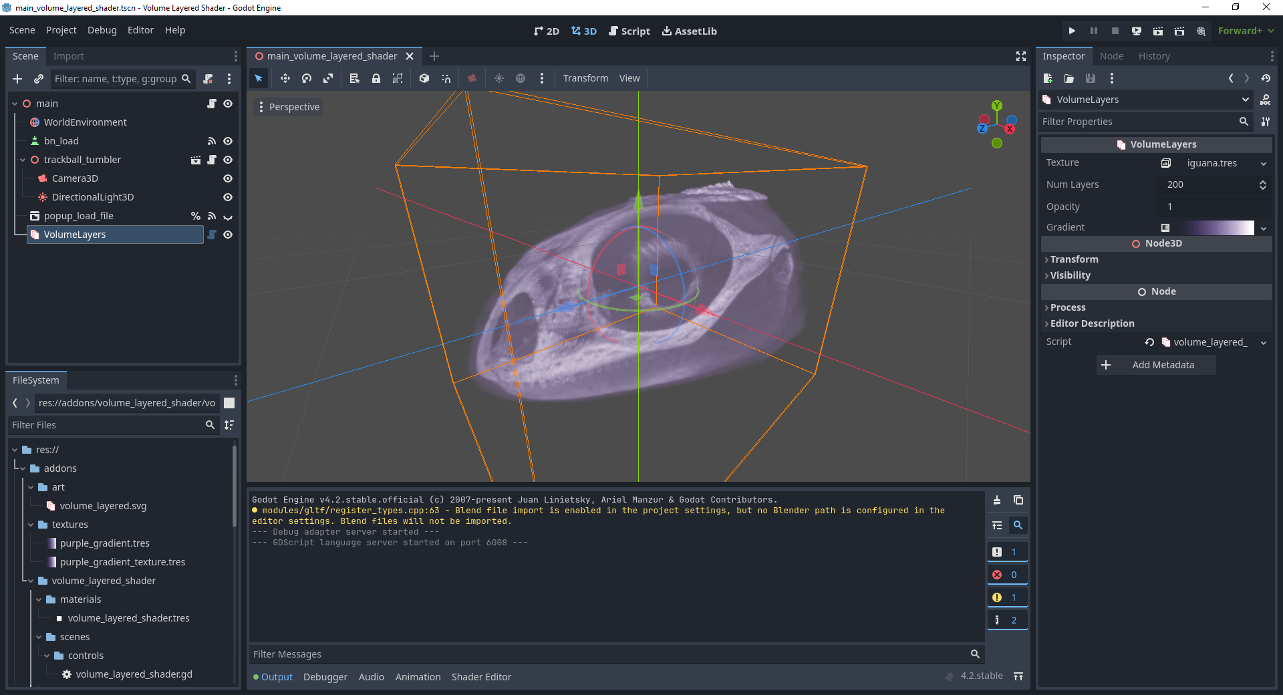Collapse the textures folder

[31, 525]
